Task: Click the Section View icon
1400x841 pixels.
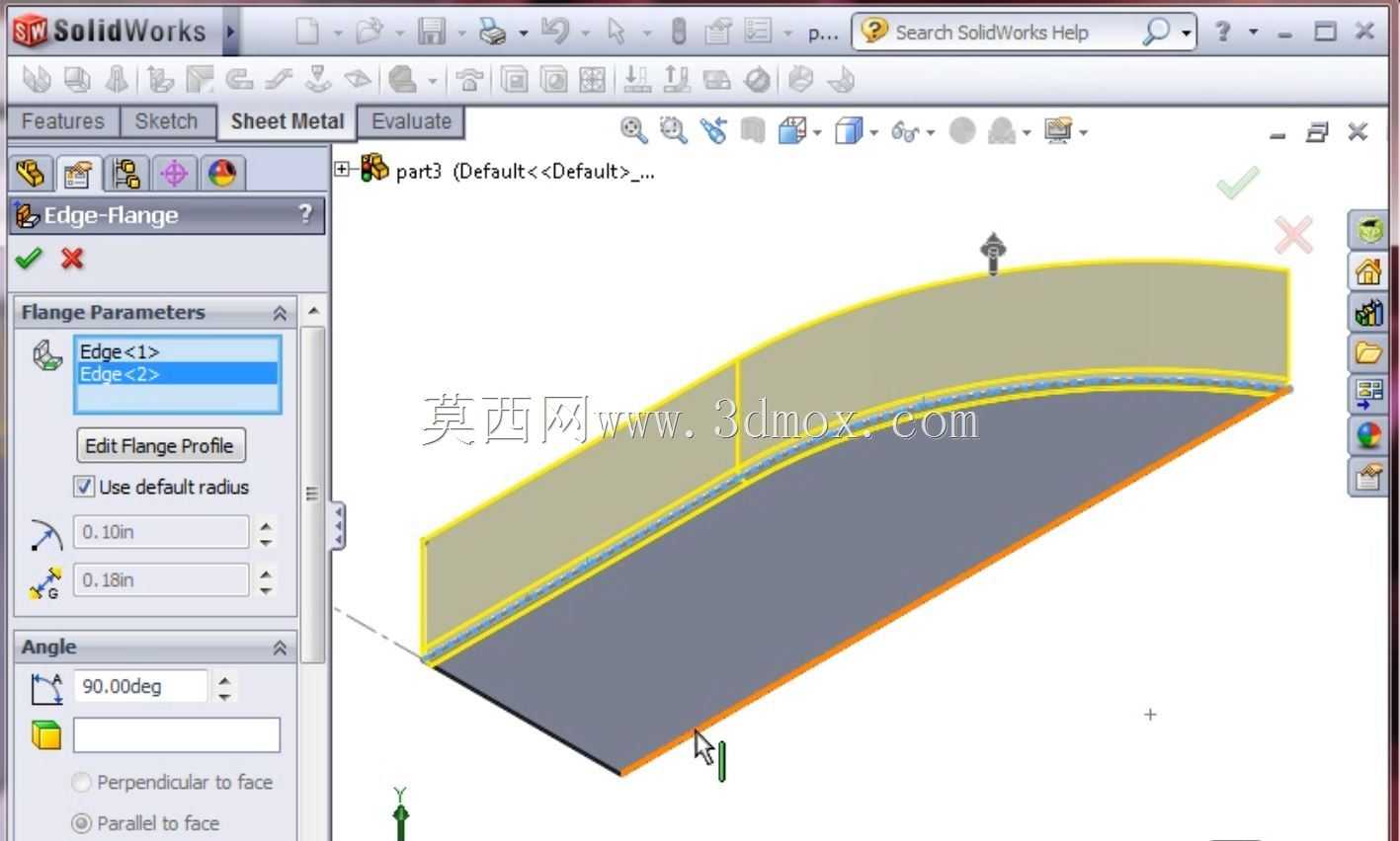Action: pyautogui.click(x=753, y=130)
